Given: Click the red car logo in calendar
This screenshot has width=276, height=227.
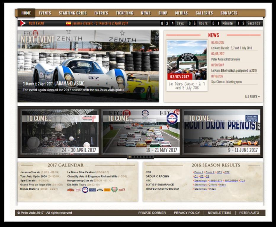Looking at the screenshot, I should (x=70, y=190).
